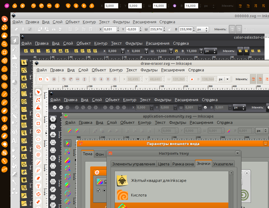Viewport: 269px width, 208px height.
Task: Open Файл menu in 000000.svg window
Action: 17,22
